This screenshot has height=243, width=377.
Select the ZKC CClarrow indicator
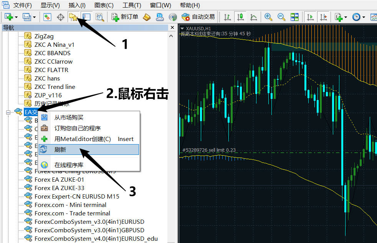pyautogui.click(x=53, y=61)
